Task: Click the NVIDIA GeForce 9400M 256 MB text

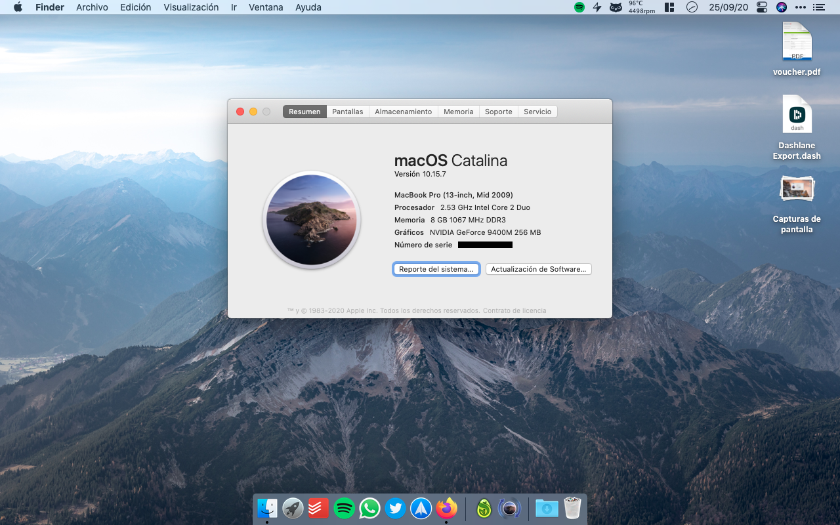Action: (x=486, y=232)
